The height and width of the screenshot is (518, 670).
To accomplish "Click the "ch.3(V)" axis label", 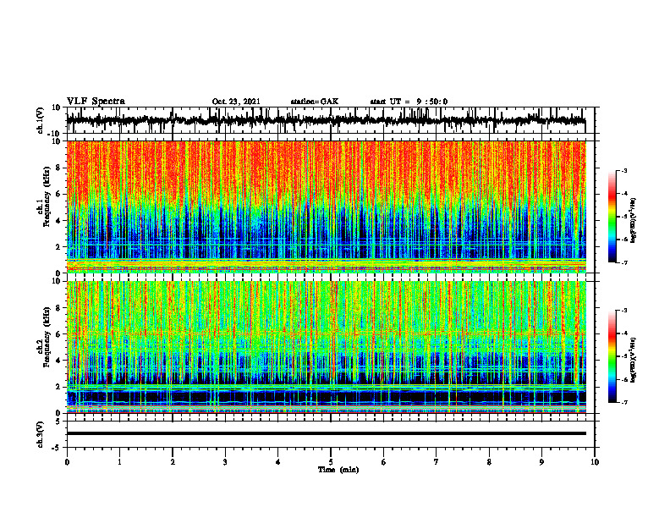I will pyautogui.click(x=41, y=434).
